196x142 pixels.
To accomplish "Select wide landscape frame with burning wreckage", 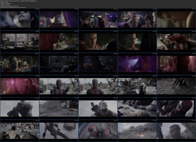I will (137, 131).
